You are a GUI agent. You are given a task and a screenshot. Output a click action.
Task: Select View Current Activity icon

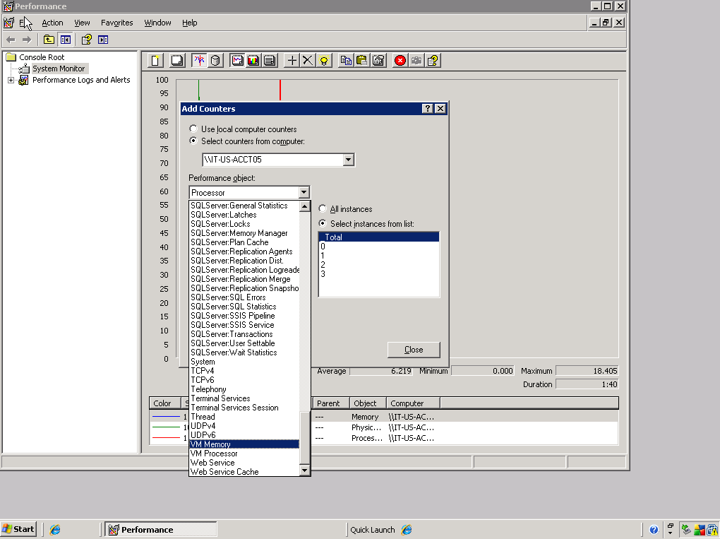point(199,61)
